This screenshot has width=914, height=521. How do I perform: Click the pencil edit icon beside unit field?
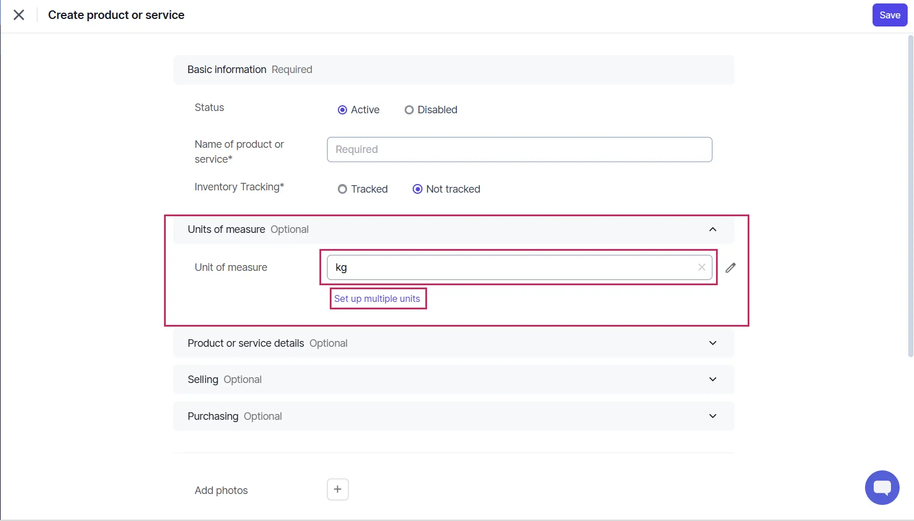pyautogui.click(x=730, y=268)
